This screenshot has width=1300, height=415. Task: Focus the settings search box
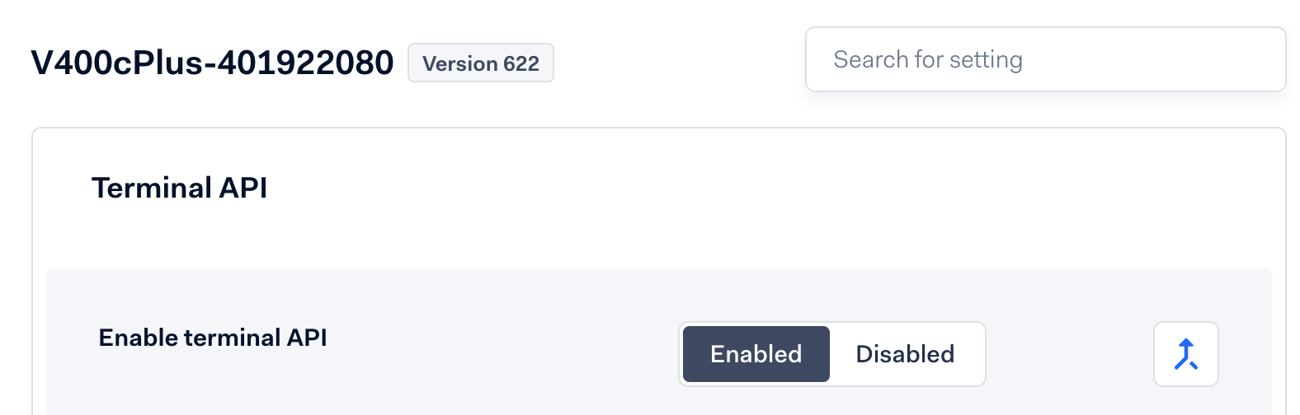coord(1045,59)
